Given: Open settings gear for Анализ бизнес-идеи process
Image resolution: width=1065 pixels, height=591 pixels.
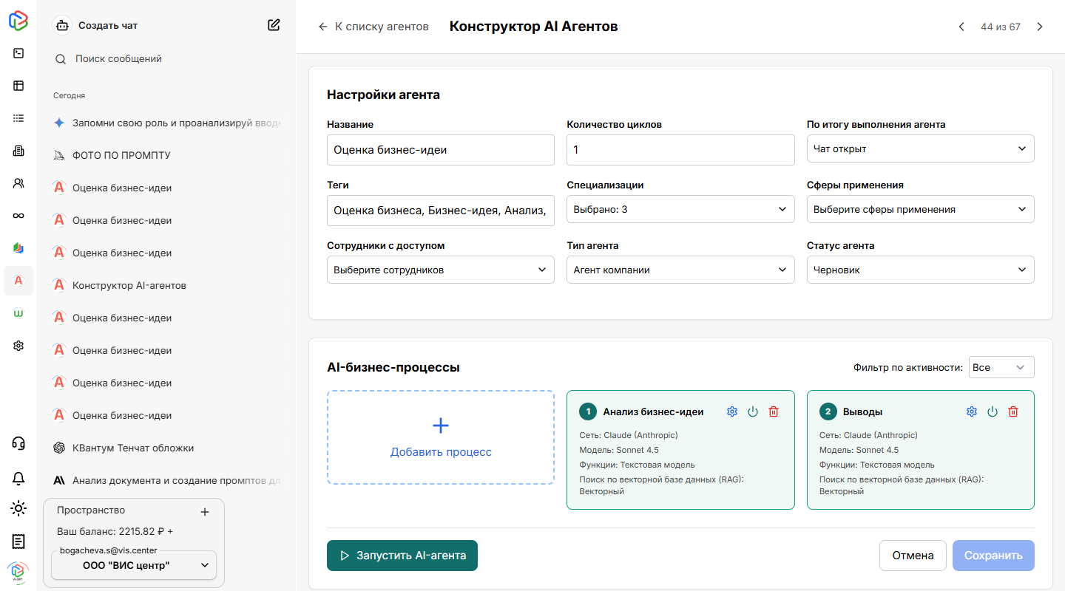Looking at the screenshot, I should [x=732, y=411].
